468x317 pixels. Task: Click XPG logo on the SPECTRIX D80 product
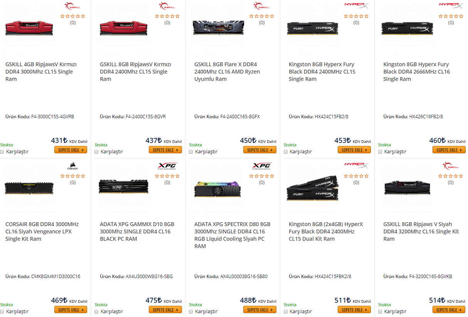click(262, 166)
